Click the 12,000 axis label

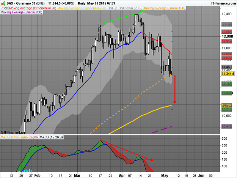click(x=227, y=36)
